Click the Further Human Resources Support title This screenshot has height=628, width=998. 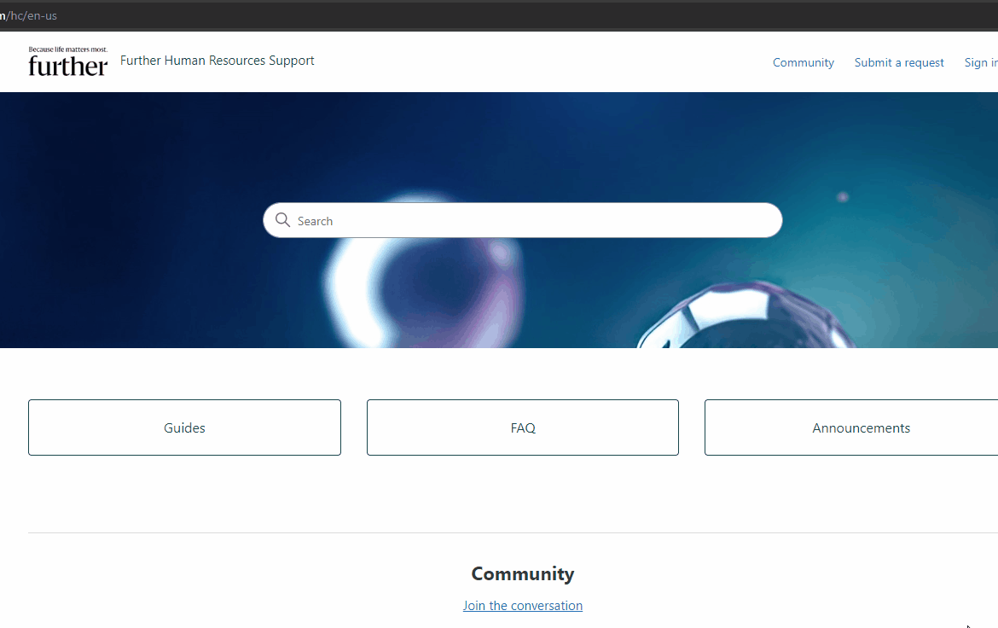(218, 61)
